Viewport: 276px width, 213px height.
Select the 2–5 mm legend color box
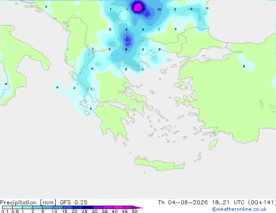click(37, 207)
